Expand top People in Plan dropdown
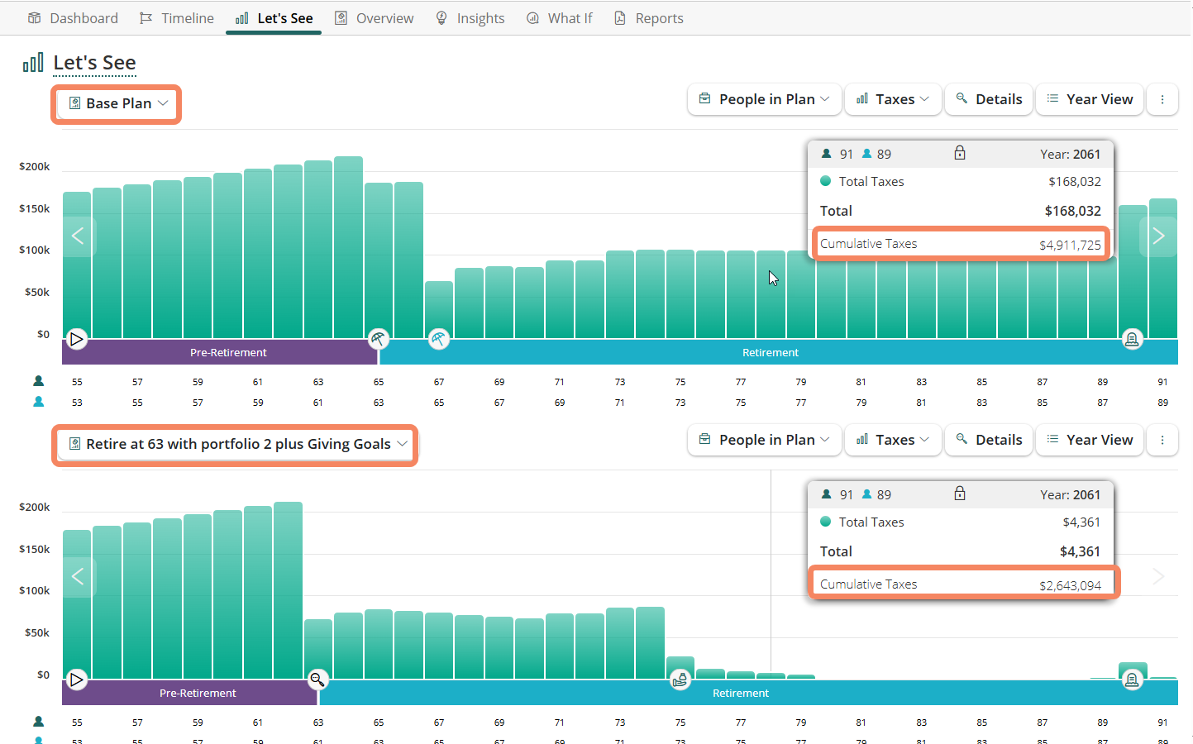1193x744 pixels. (765, 99)
